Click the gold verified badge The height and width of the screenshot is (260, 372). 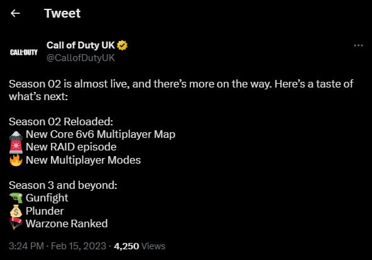tap(123, 45)
